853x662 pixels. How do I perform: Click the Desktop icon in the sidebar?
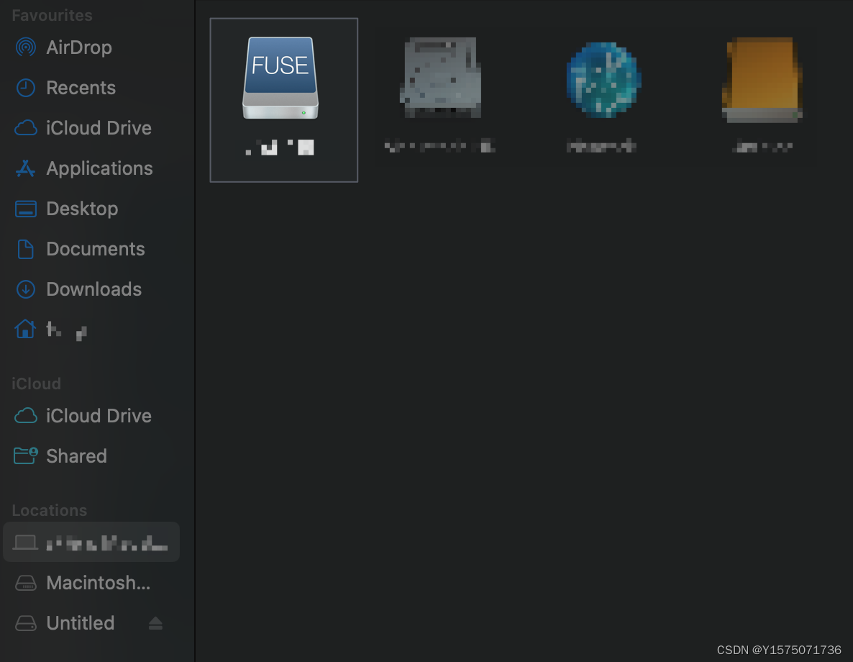[x=26, y=209]
